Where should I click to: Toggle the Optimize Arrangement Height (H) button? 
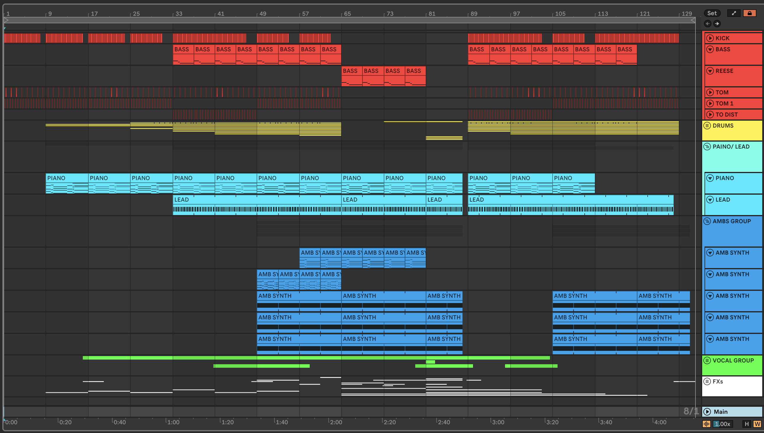coord(747,424)
